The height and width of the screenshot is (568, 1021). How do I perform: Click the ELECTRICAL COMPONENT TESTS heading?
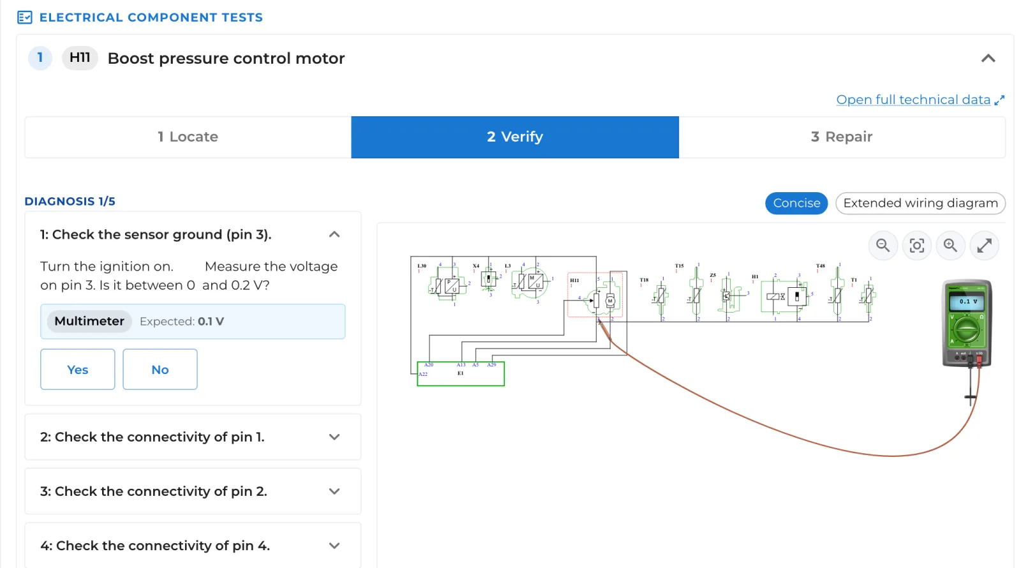[x=151, y=17]
